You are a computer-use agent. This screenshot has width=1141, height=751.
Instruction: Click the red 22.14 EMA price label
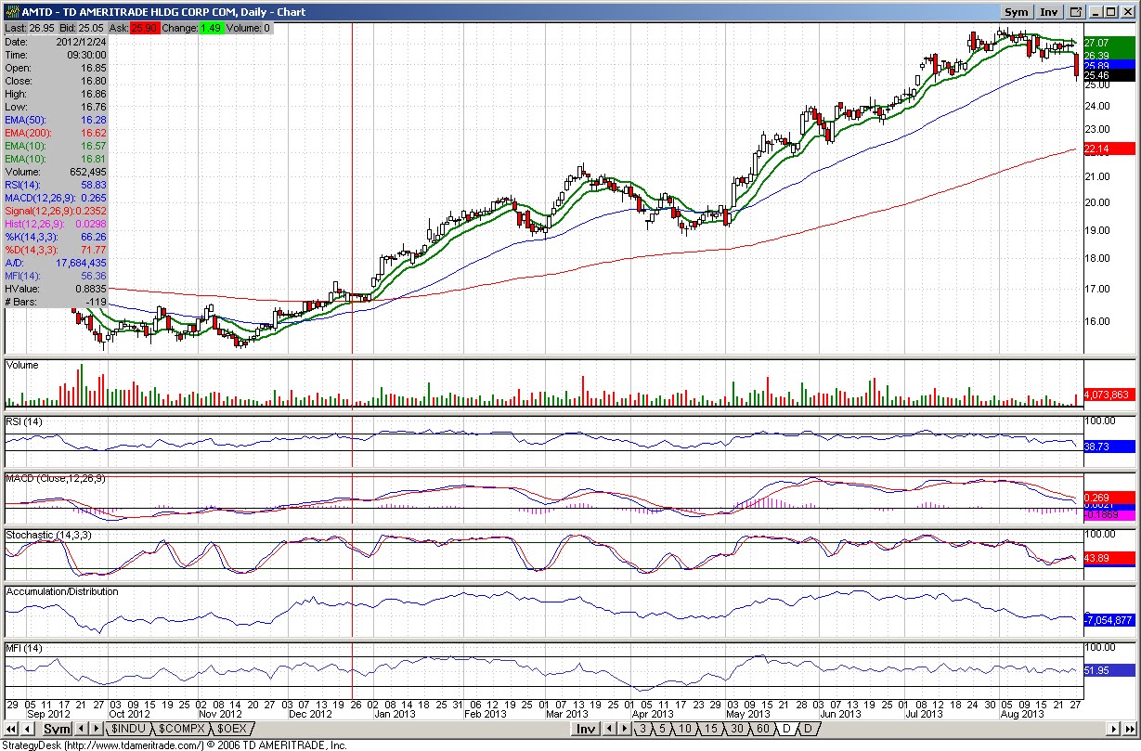click(1109, 149)
